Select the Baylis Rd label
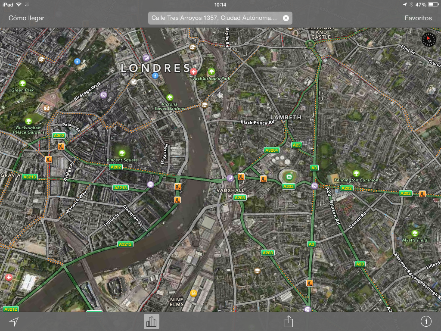441x331 pixels. pyautogui.click(x=227, y=37)
